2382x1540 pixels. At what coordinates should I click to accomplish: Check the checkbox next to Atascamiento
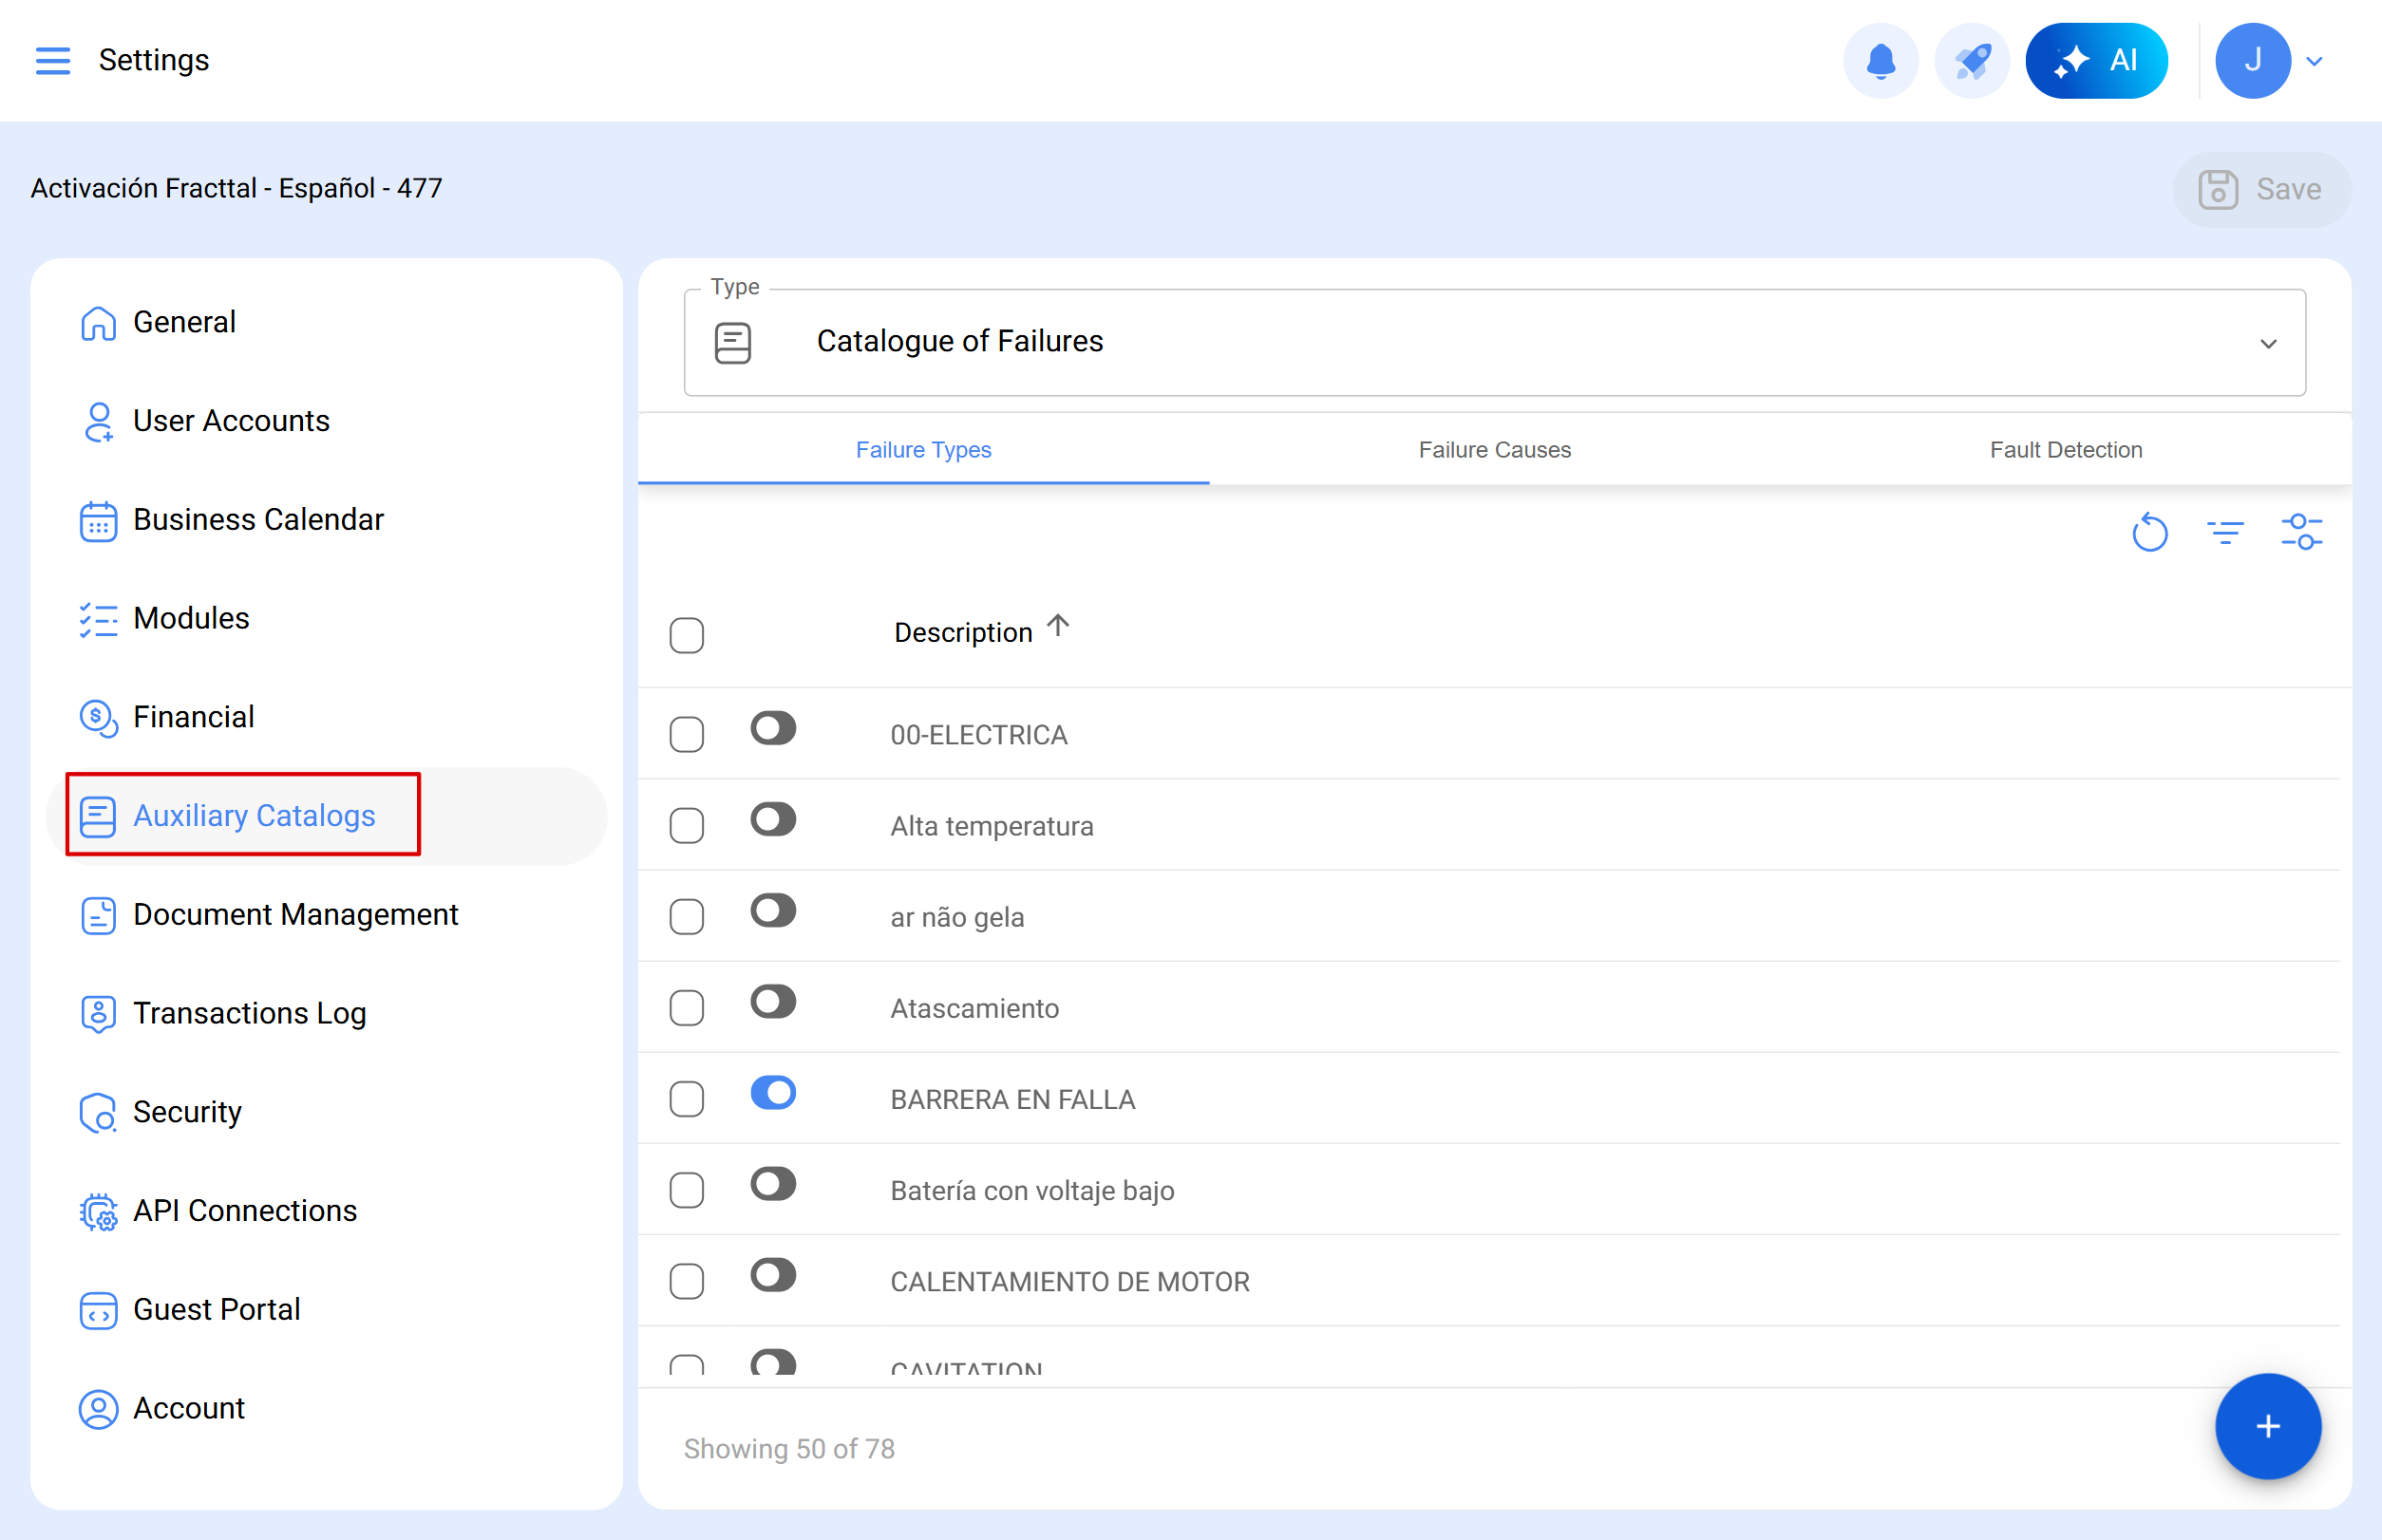(x=687, y=1008)
